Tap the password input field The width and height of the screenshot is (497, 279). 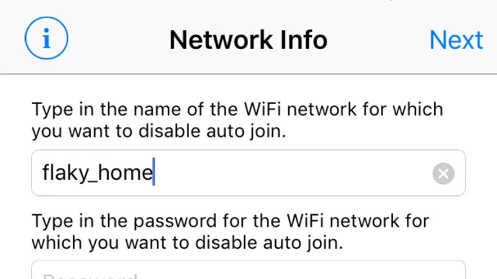pyautogui.click(x=248, y=271)
